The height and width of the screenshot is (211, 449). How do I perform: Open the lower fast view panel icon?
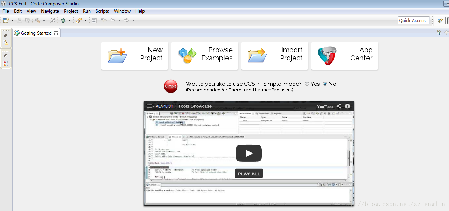(6, 63)
